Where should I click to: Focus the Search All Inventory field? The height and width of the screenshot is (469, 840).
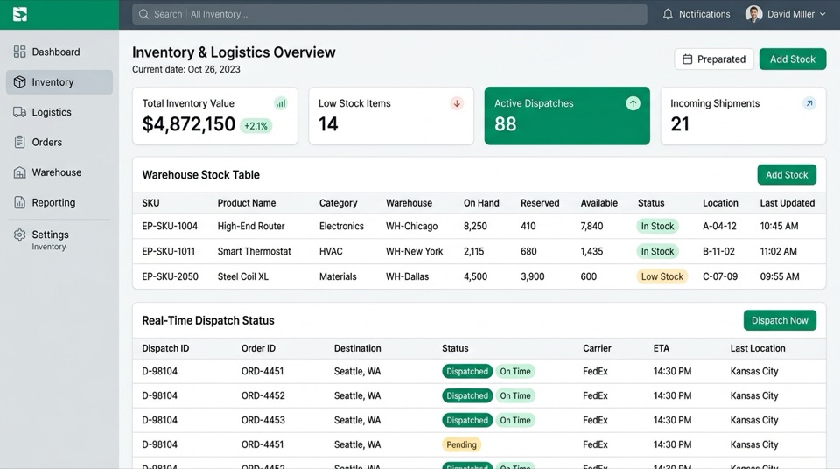(x=389, y=15)
